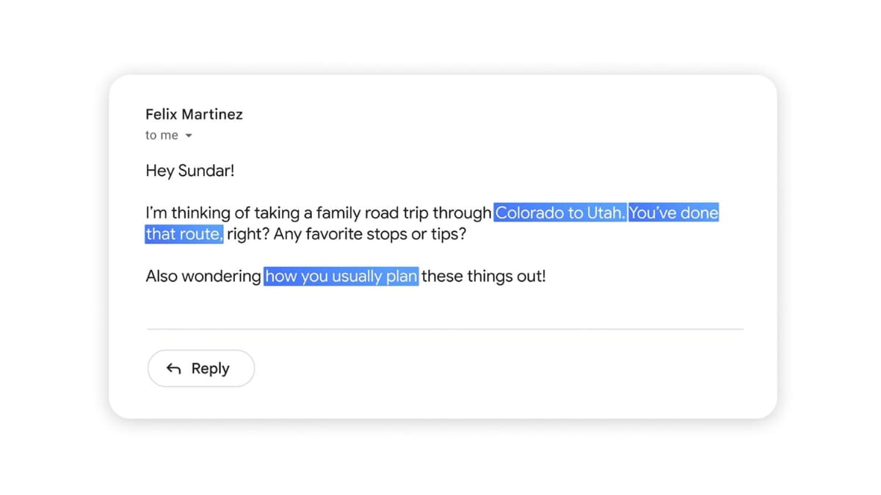881x495 pixels.
Task: Click the sender name Felix Martinez
Action: pos(194,114)
